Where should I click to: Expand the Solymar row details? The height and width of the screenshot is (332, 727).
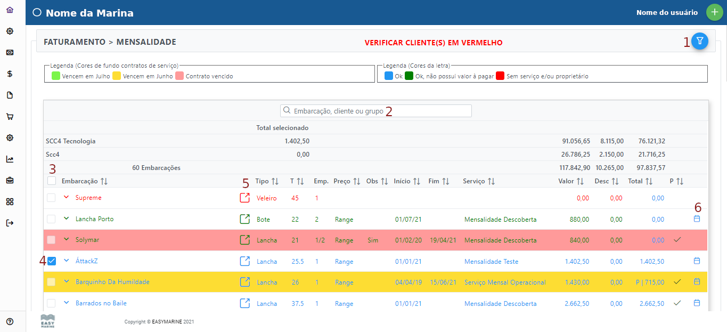tap(67, 239)
